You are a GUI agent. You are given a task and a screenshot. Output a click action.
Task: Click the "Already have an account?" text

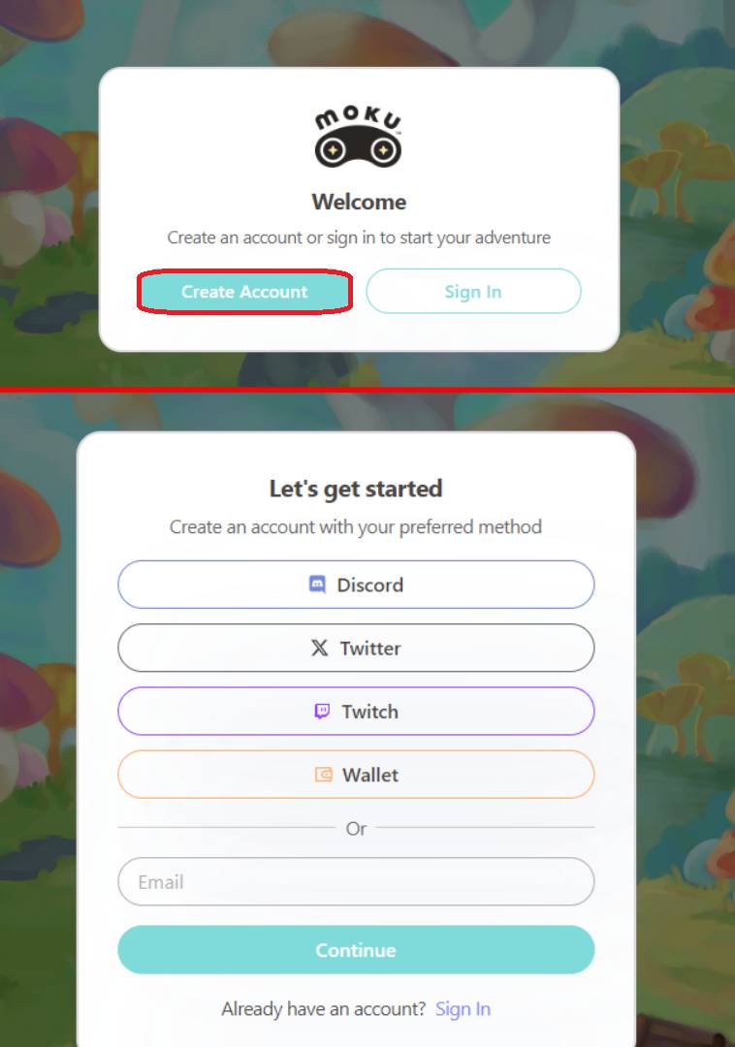tap(323, 1008)
